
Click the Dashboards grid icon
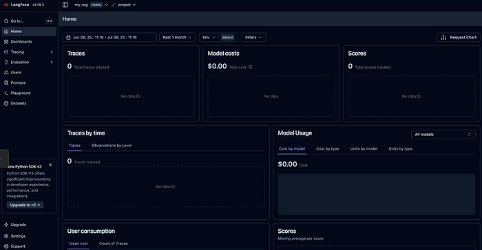pyautogui.click(x=6, y=42)
